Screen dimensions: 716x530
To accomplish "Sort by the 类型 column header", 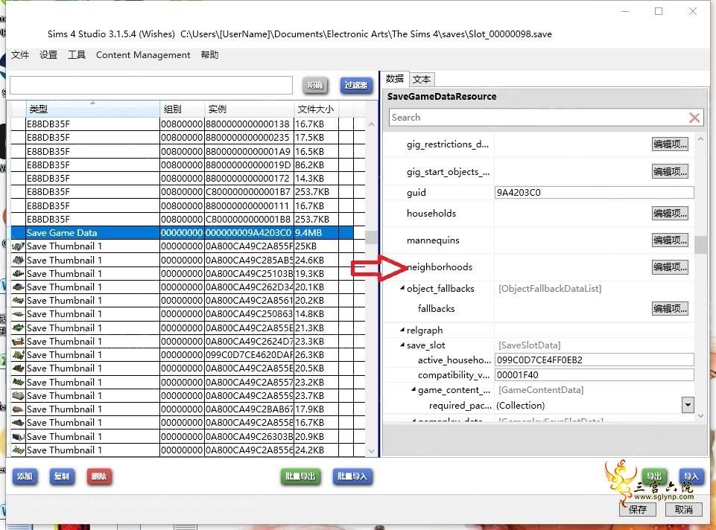I will tap(92, 109).
